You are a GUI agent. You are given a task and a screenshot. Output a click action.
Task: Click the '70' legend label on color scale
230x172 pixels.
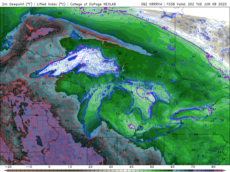(193, 167)
